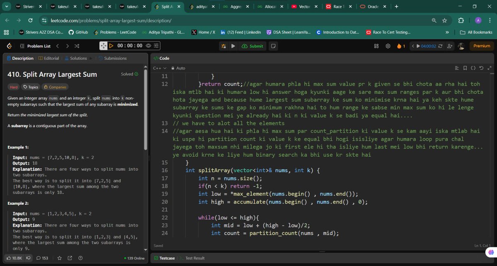Open the DSA Sheet bookmark
This screenshot has width=497, height=266.
pos(289,32)
